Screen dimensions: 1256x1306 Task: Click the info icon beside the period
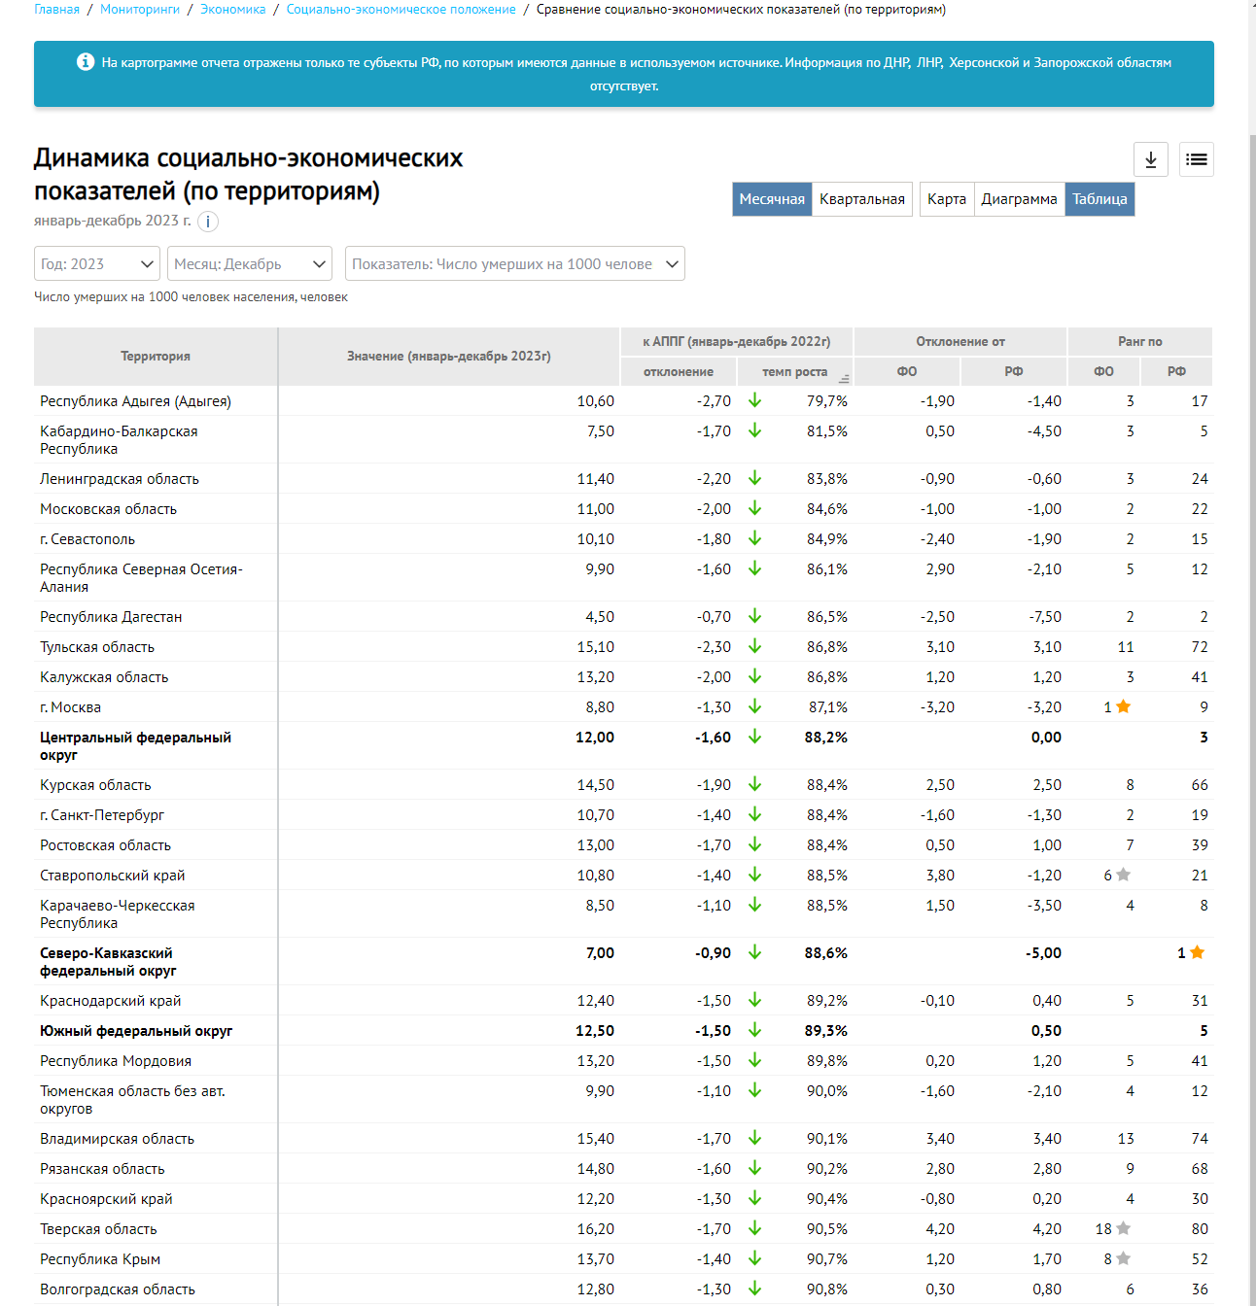[208, 222]
